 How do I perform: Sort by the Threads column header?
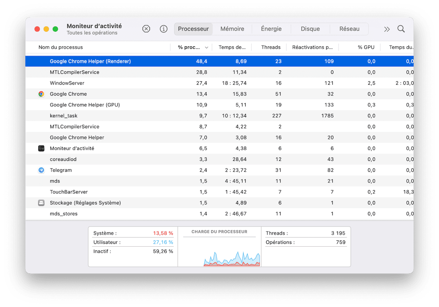pyautogui.click(x=271, y=47)
